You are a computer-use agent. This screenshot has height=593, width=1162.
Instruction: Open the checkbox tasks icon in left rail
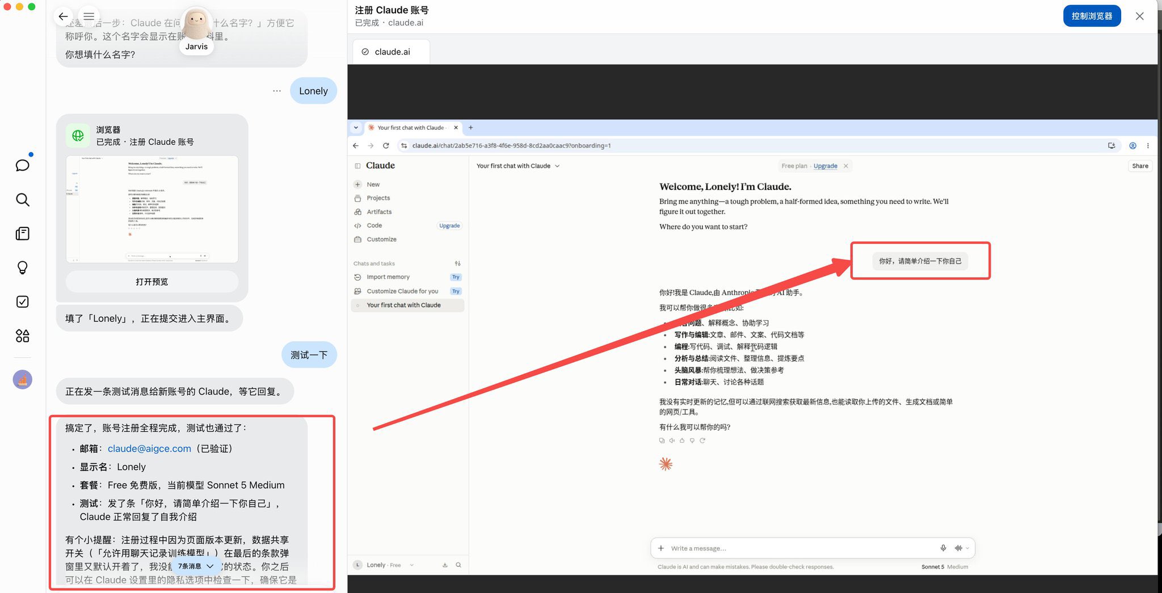click(x=22, y=302)
